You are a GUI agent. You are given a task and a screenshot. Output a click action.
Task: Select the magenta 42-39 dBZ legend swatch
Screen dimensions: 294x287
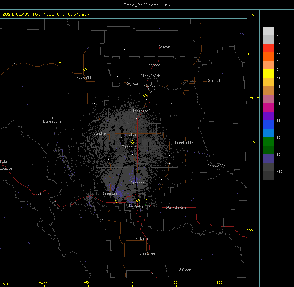point(268,107)
